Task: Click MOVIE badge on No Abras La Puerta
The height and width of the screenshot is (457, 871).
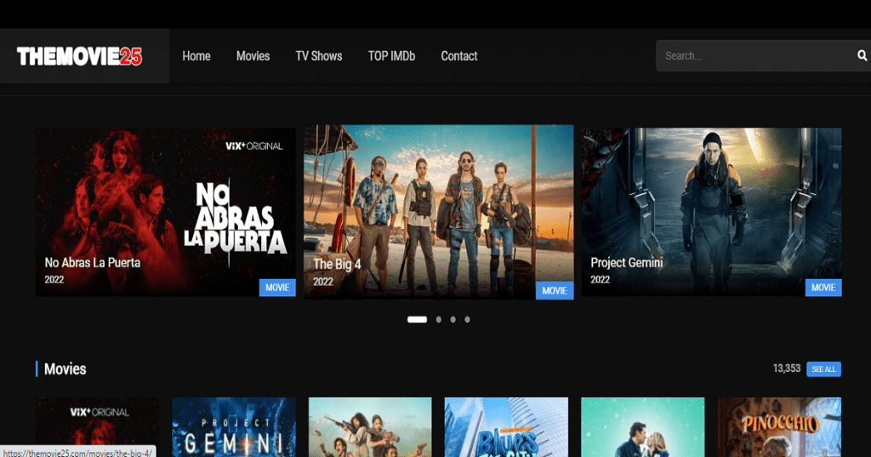Action: click(x=277, y=288)
